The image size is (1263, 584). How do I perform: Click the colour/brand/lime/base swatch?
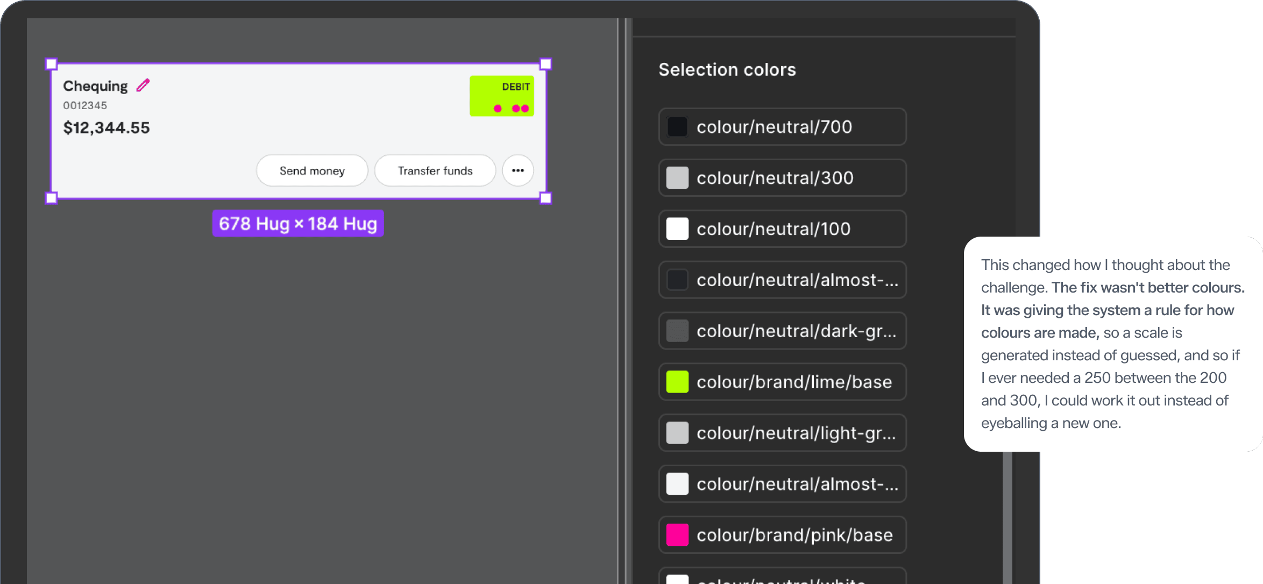(x=677, y=382)
